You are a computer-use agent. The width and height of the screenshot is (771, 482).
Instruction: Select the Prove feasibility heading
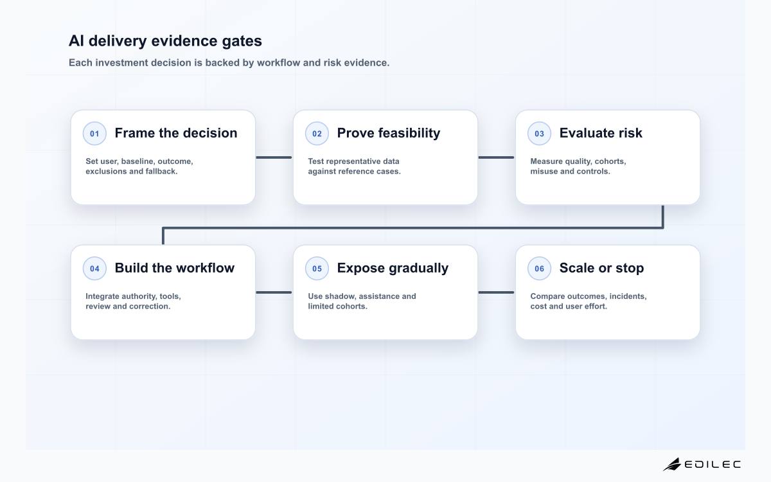point(389,133)
